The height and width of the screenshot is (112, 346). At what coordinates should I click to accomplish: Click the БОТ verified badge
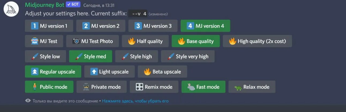(x=73, y=5)
